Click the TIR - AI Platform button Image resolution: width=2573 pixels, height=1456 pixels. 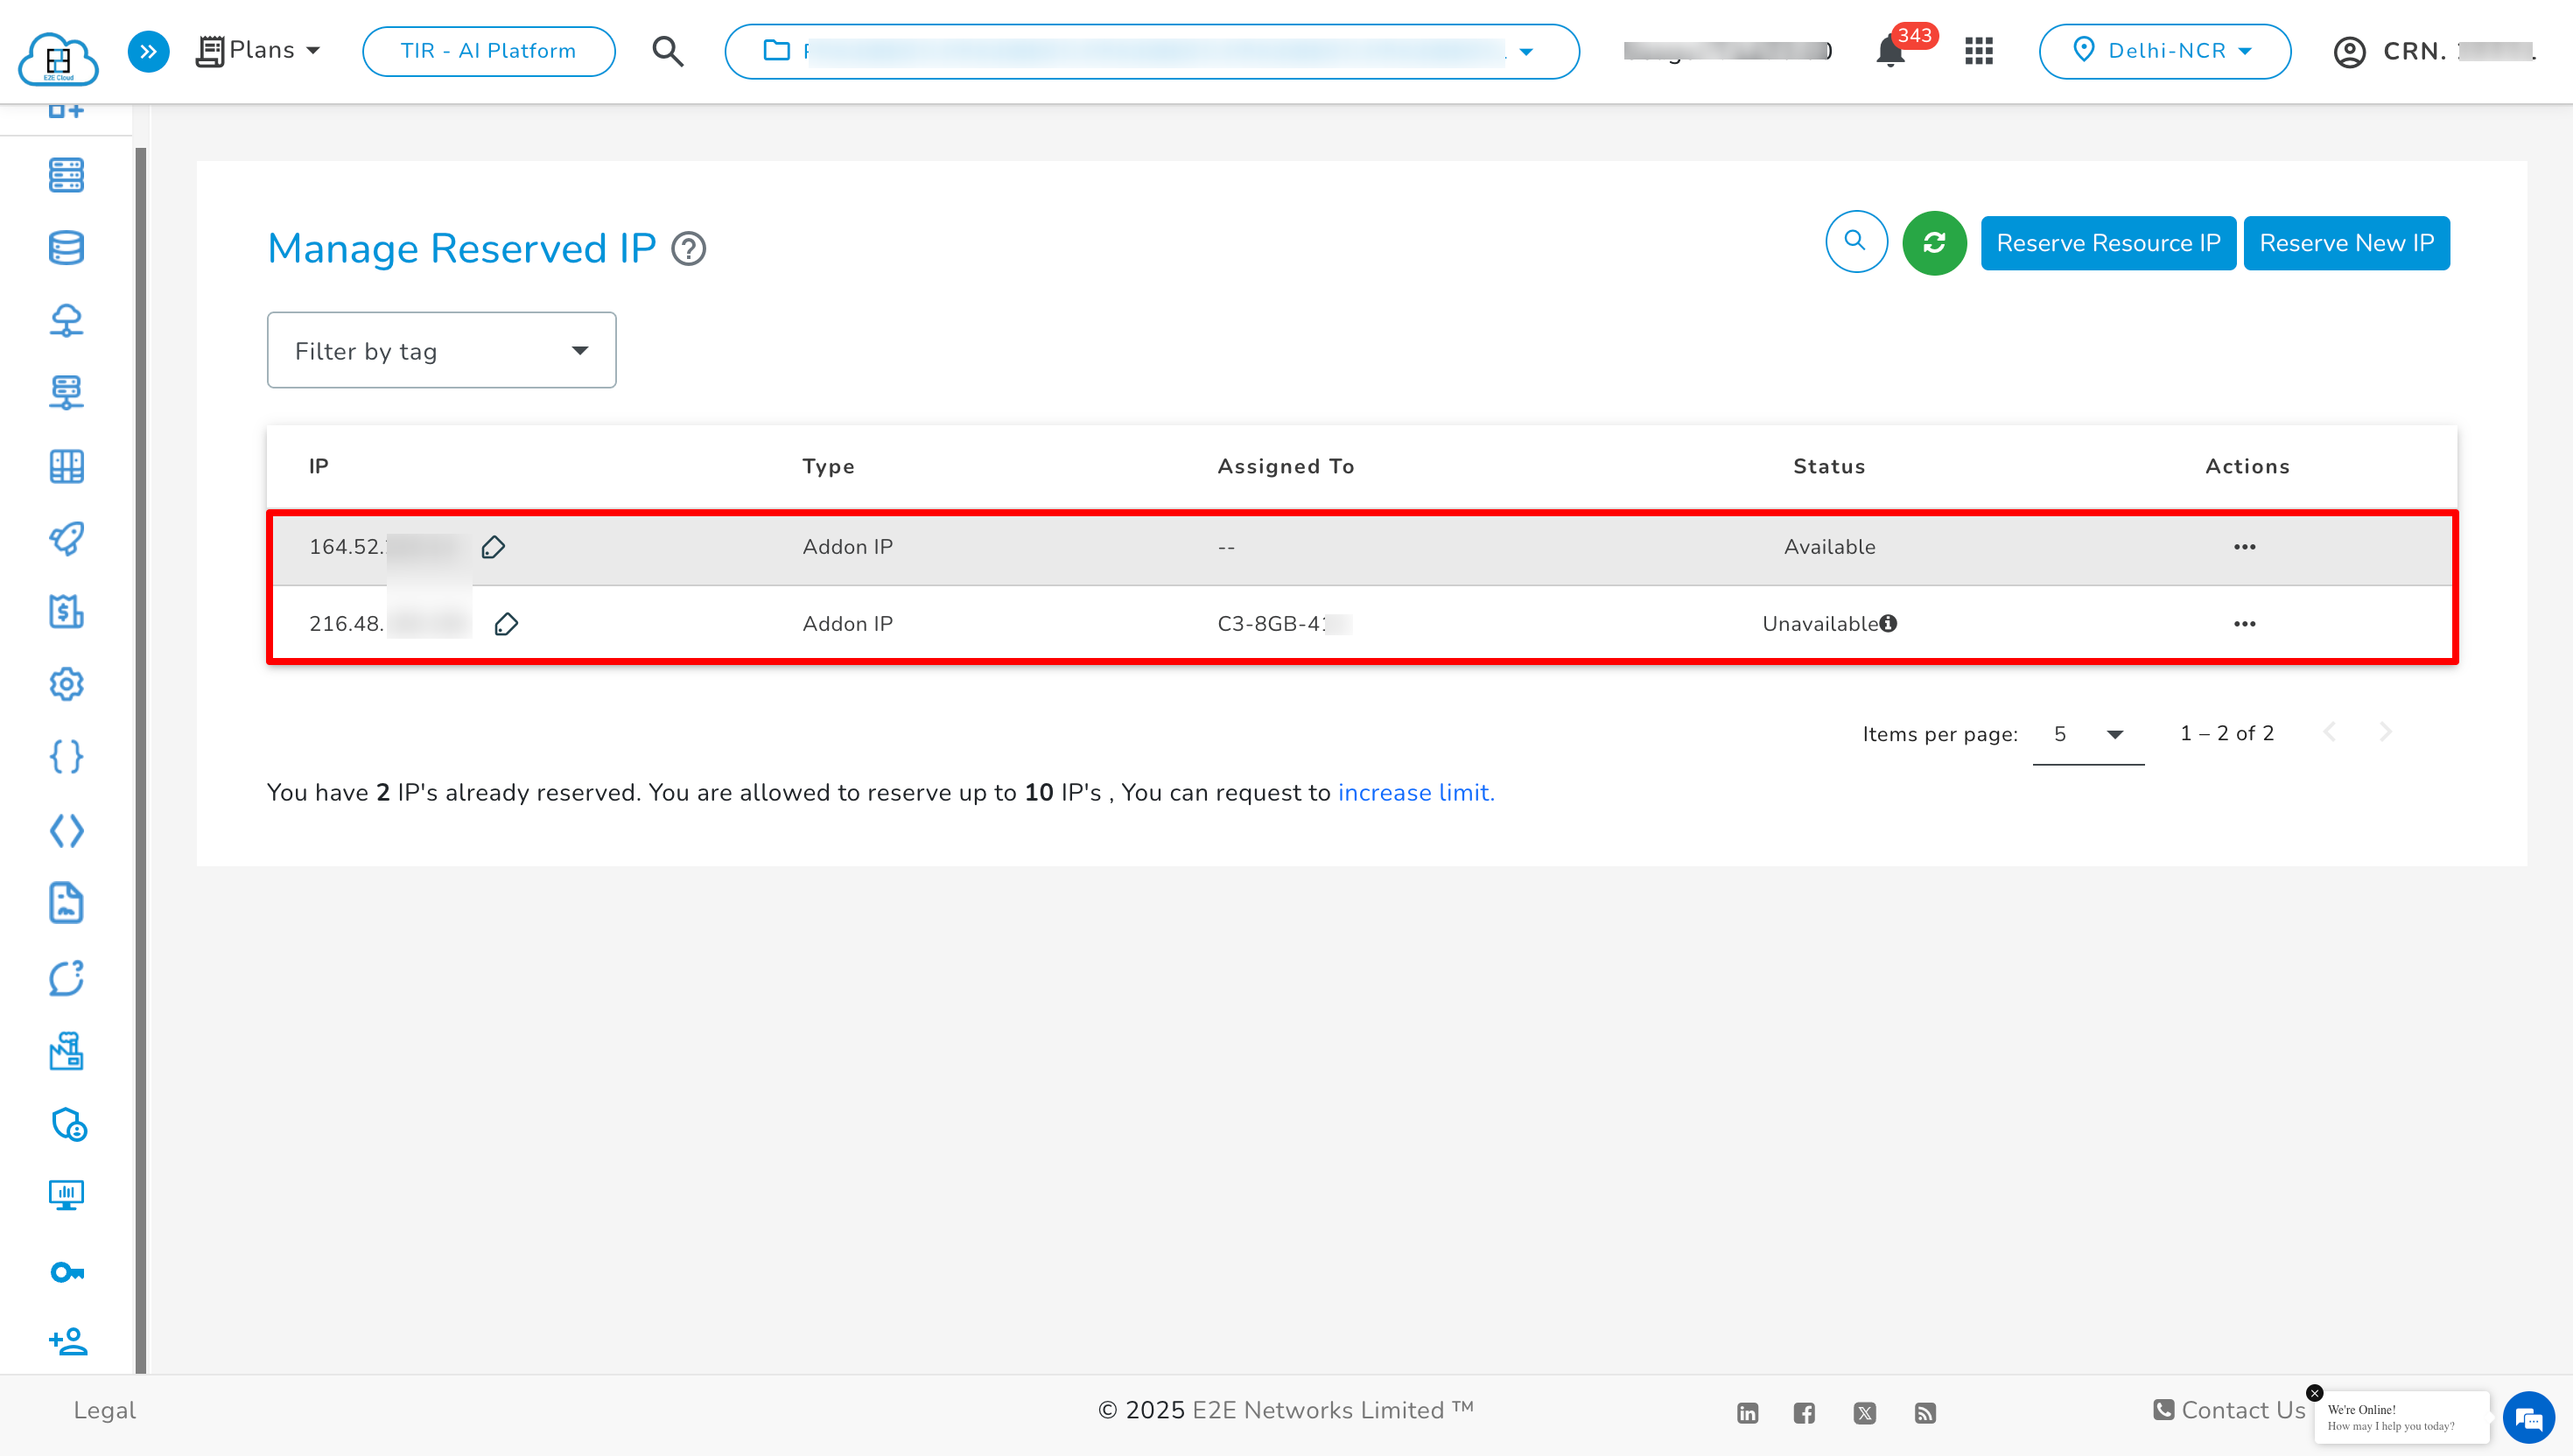click(x=488, y=51)
